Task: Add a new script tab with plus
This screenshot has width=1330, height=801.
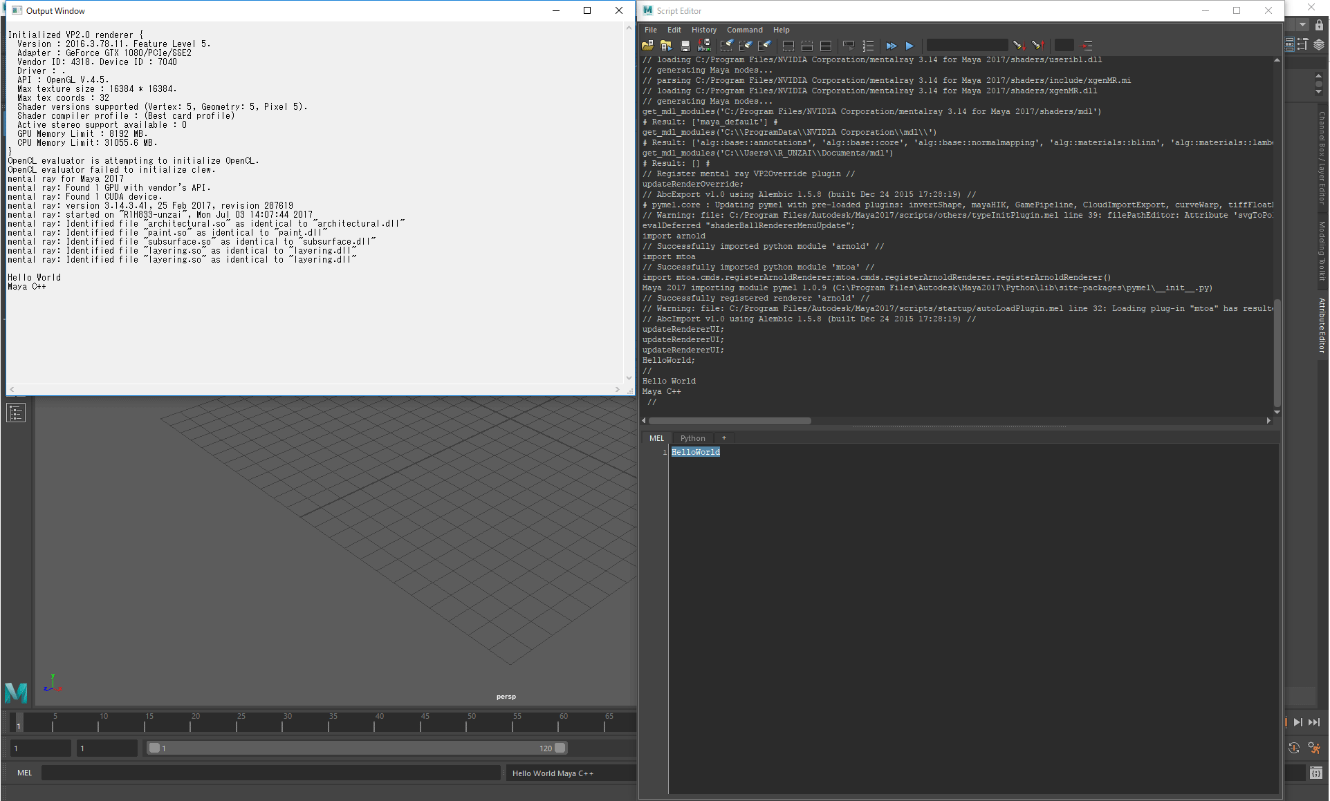Action: tap(724, 438)
